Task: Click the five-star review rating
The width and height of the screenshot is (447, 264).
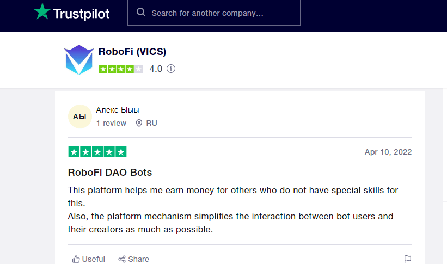Action: point(97,152)
